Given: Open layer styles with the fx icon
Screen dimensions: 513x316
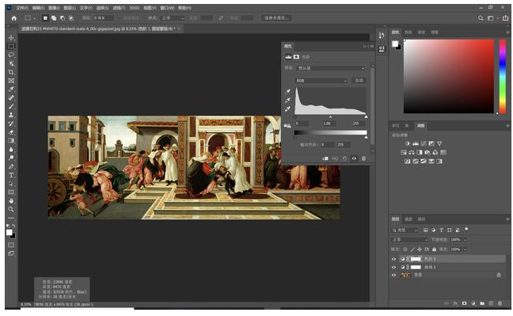Looking at the screenshot, I should (x=455, y=303).
